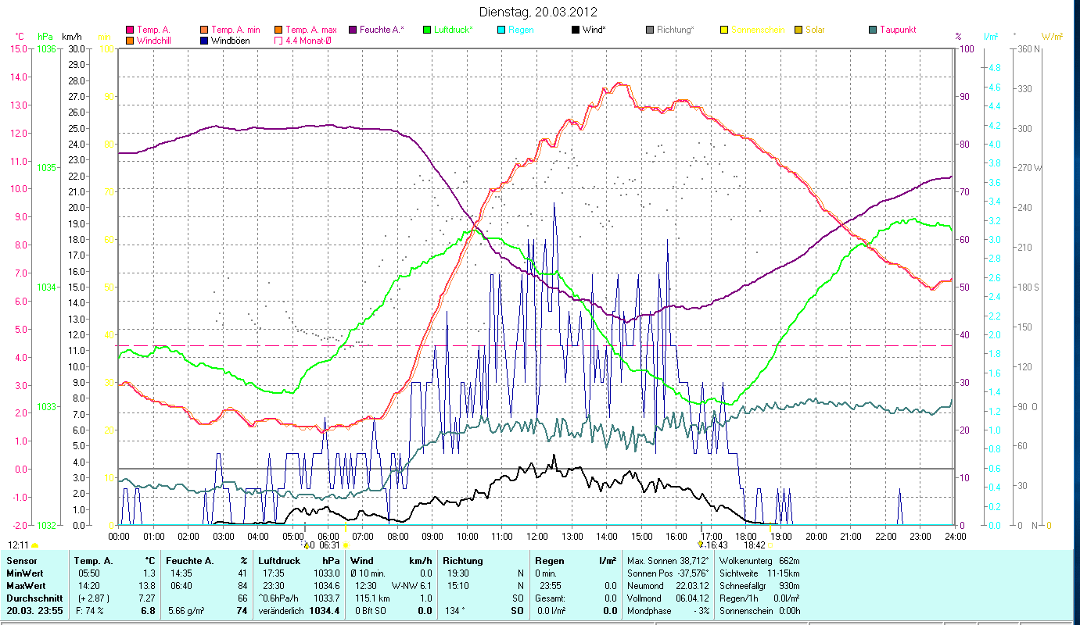Click the Vollmond 06.04.12 entry

point(667,598)
